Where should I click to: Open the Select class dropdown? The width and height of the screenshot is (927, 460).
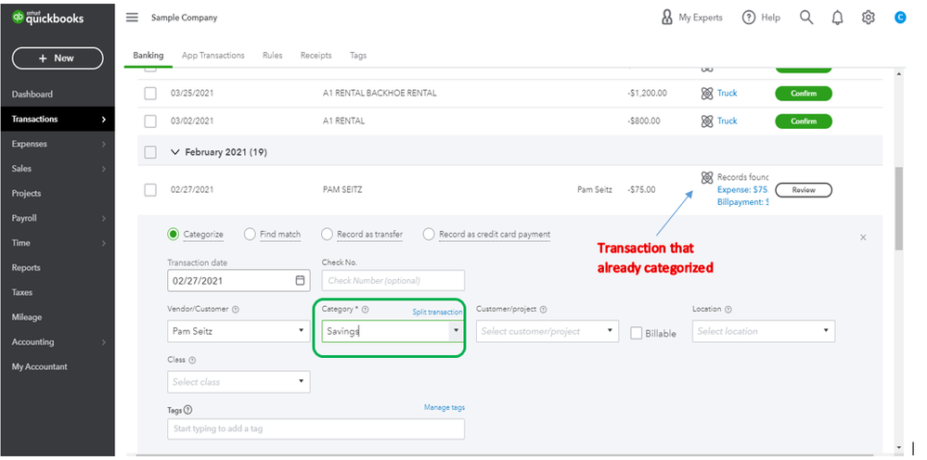tap(238, 382)
